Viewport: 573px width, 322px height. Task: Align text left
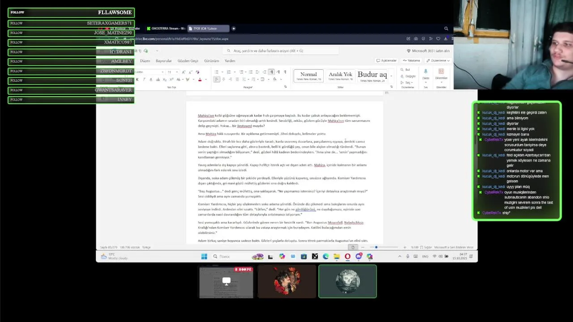[216, 79]
